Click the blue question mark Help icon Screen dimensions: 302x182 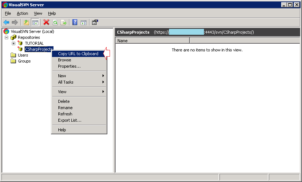75,23
